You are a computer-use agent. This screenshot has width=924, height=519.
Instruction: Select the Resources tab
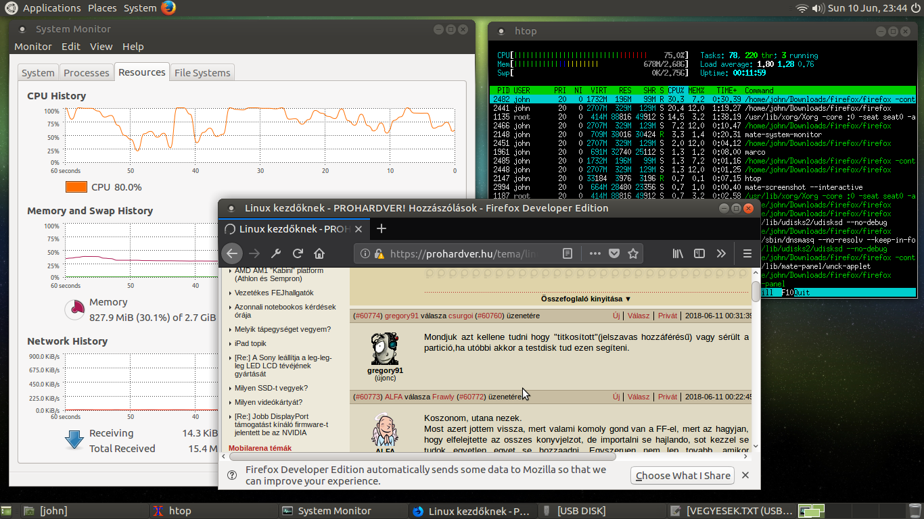pyautogui.click(x=141, y=72)
